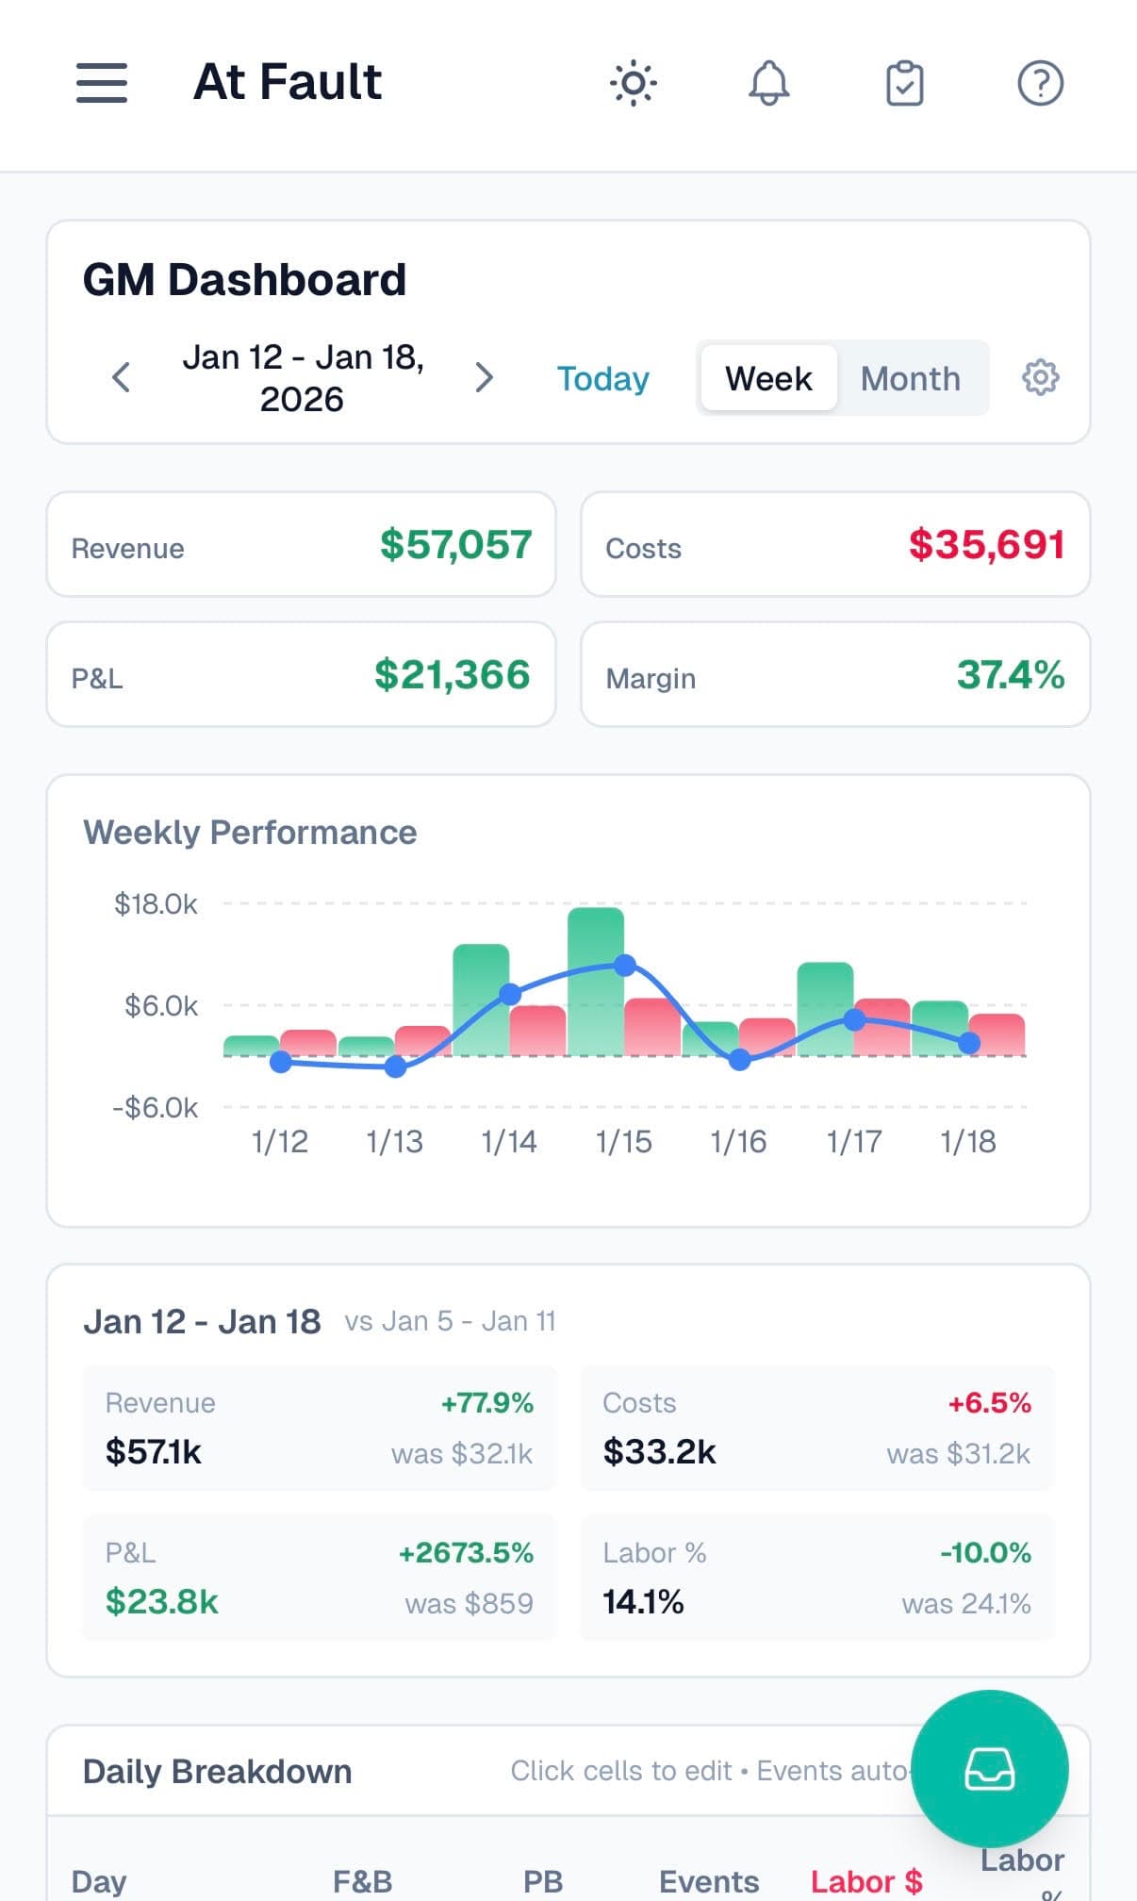Navigate to previous week with left chevron
Image resolution: width=1137 pixels, height=1901 pixels.
point(121,377)
